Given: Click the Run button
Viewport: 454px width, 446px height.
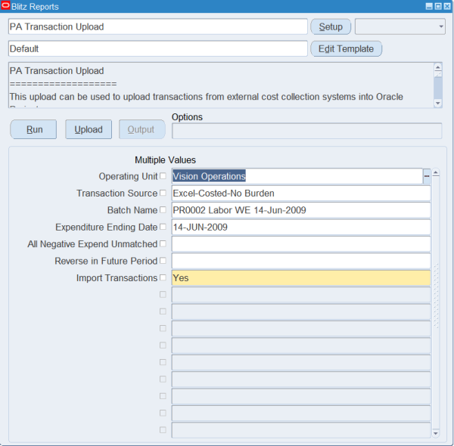Looking at the screenshot, I should click(33, 129).
